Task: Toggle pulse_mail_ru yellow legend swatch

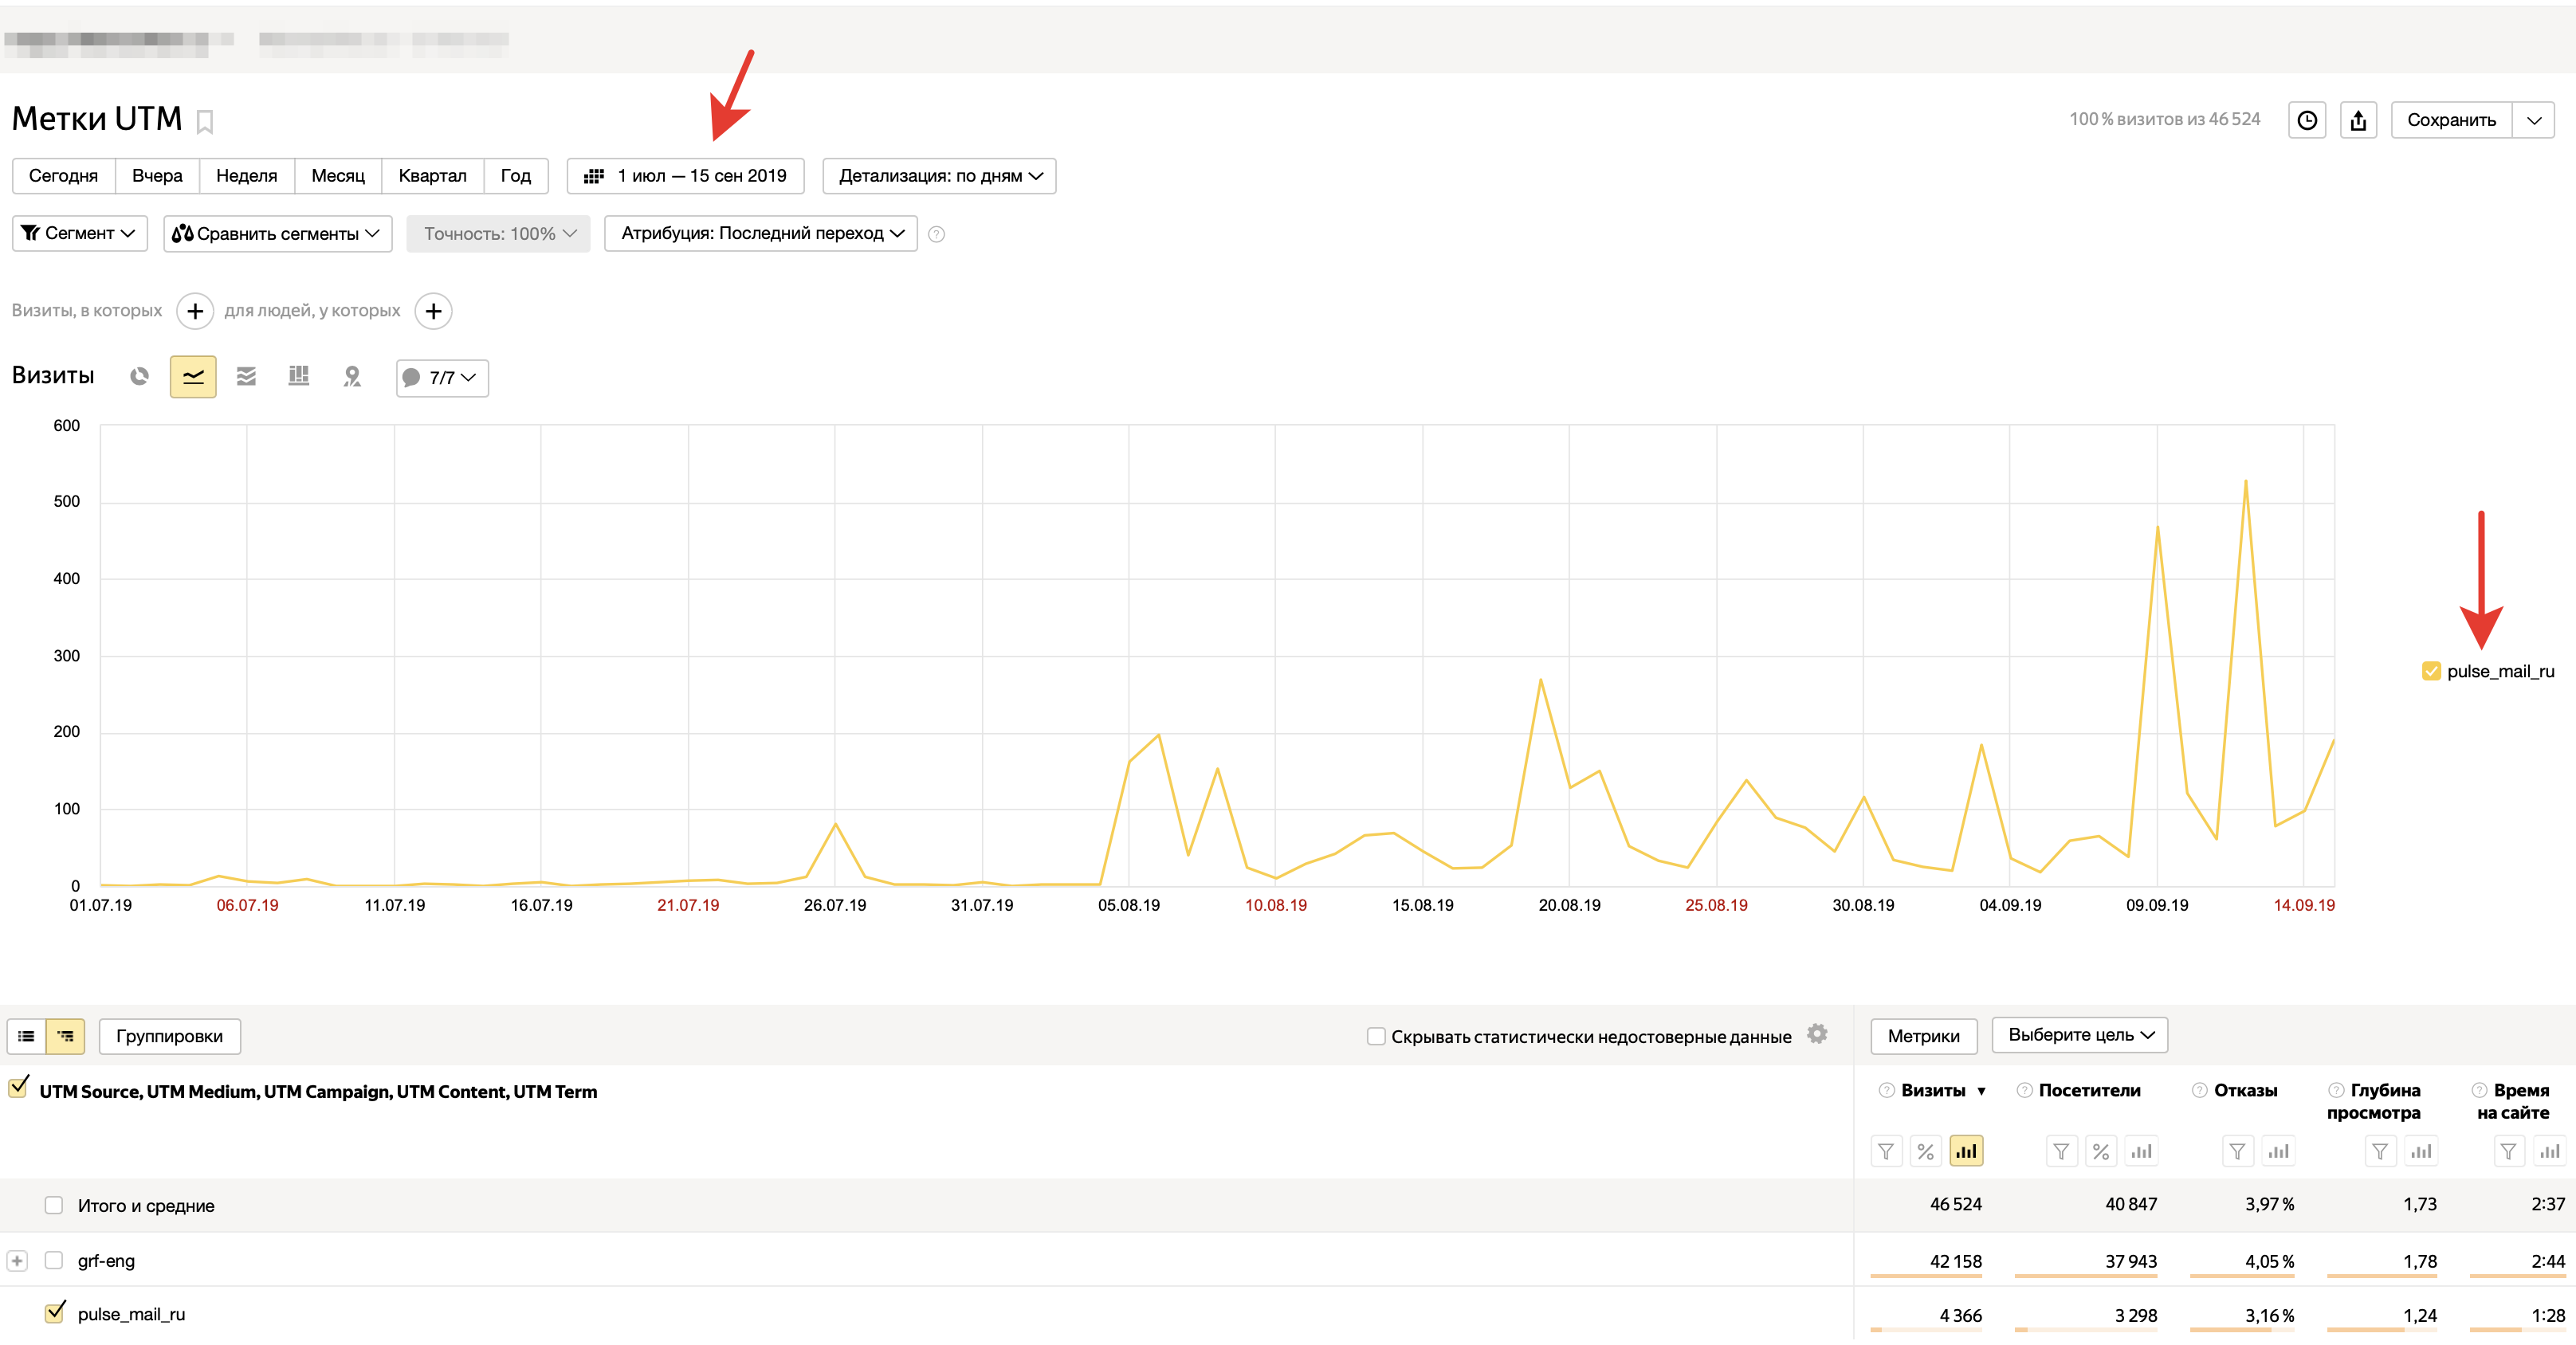Action: click(2430, 671)
